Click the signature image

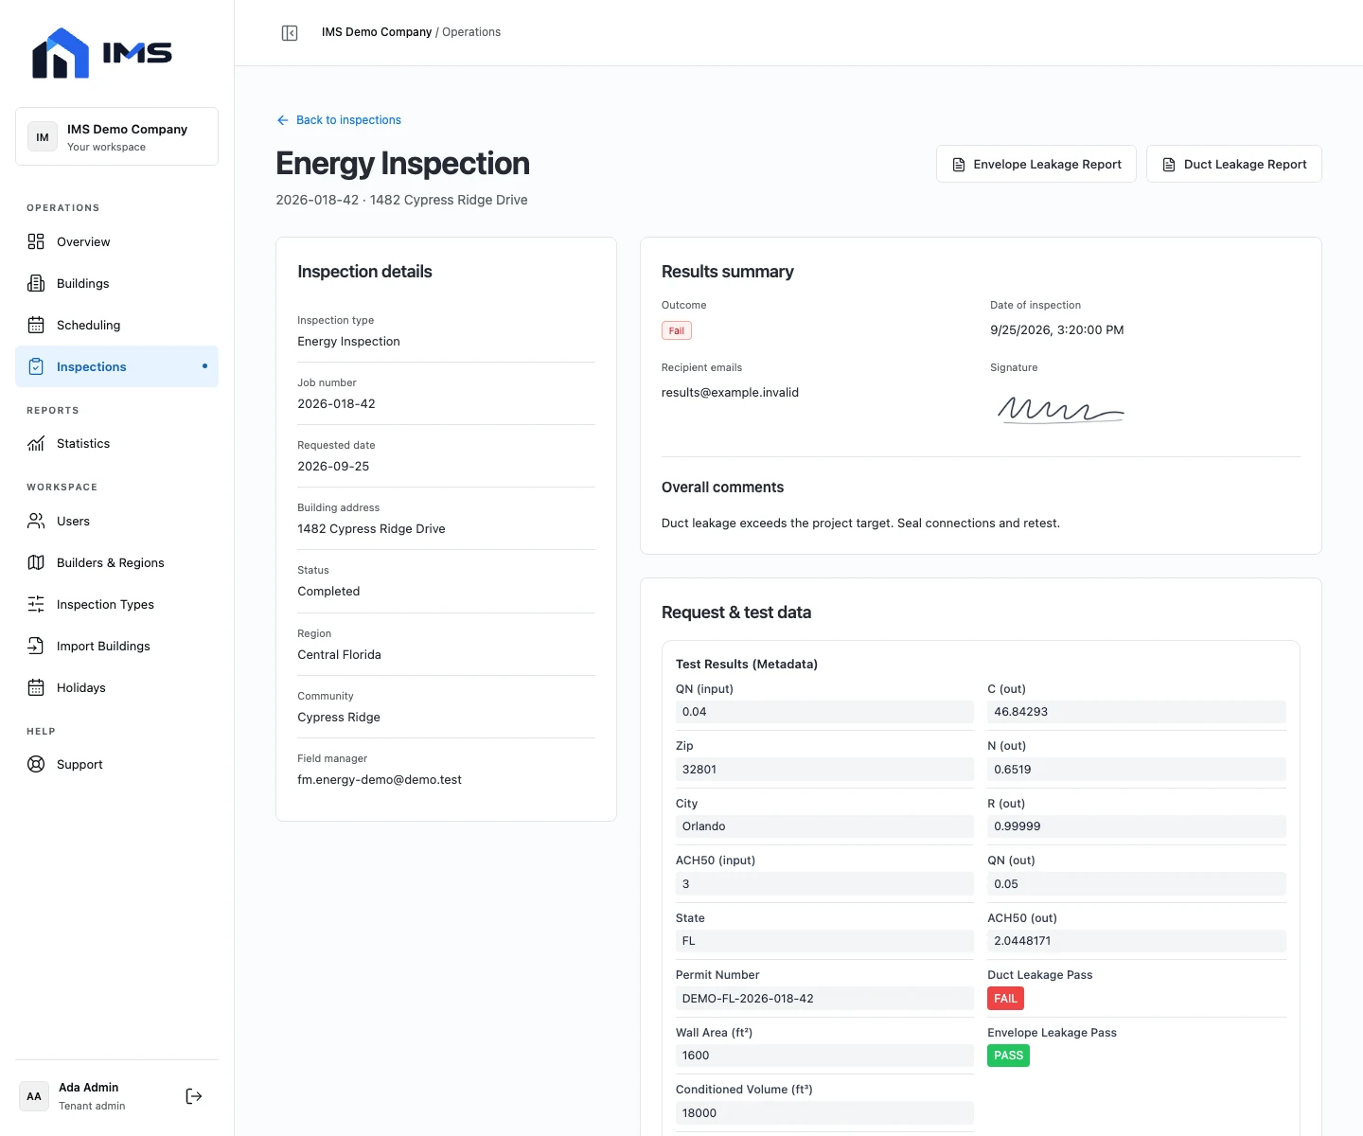[x=1061, y=409]
